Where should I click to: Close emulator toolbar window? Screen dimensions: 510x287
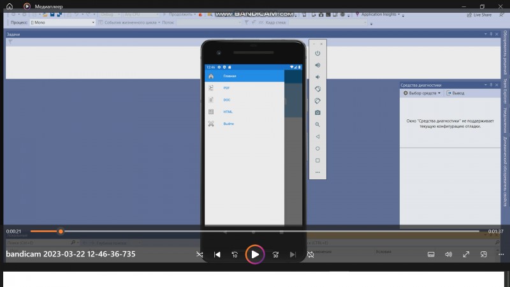pos(321,43)
